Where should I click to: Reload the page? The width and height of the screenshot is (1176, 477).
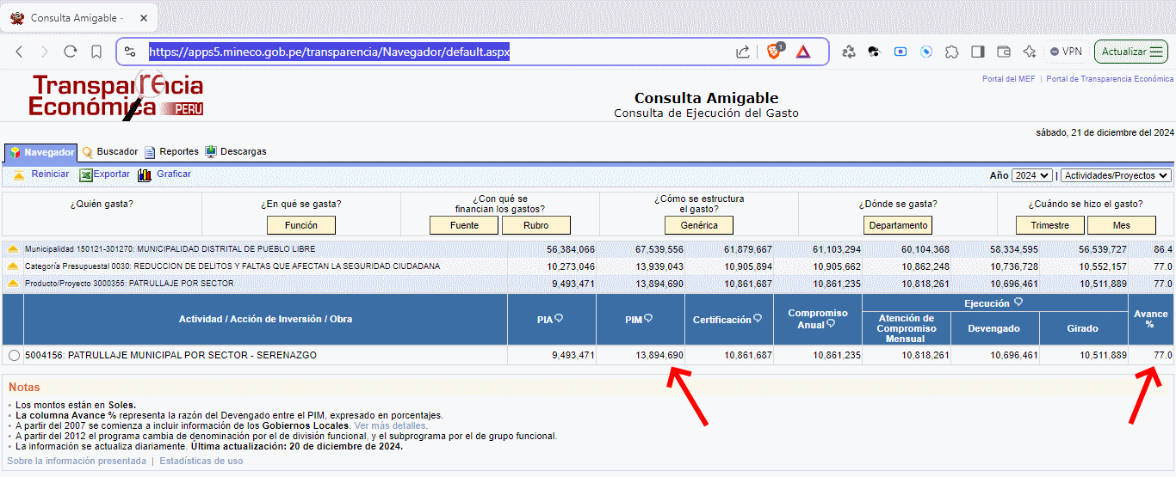(x=71, y=52)
